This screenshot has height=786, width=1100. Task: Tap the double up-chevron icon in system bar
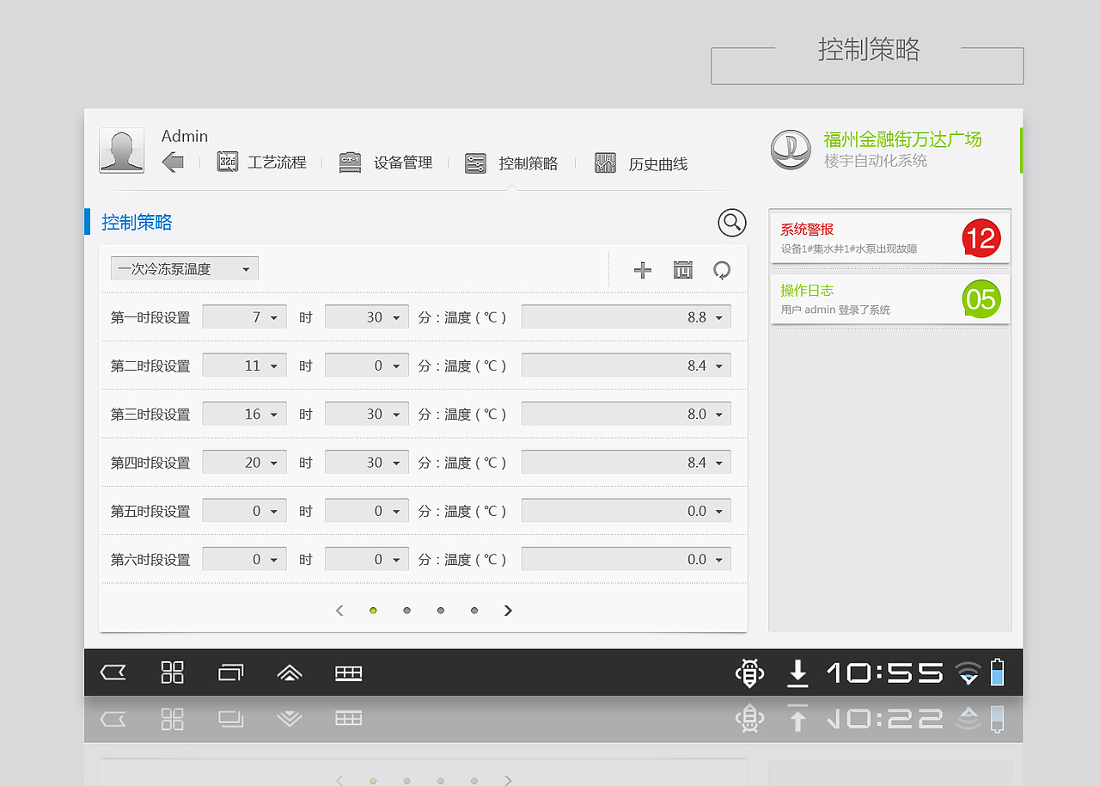(290, 672)
